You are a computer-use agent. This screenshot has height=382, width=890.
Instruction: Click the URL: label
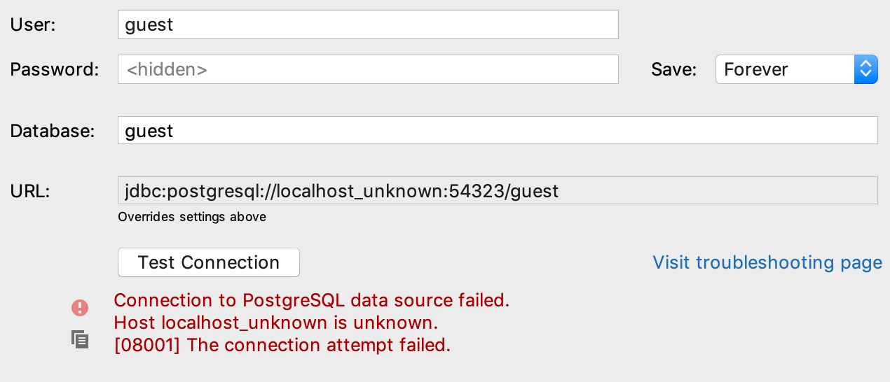coord(30,190)
